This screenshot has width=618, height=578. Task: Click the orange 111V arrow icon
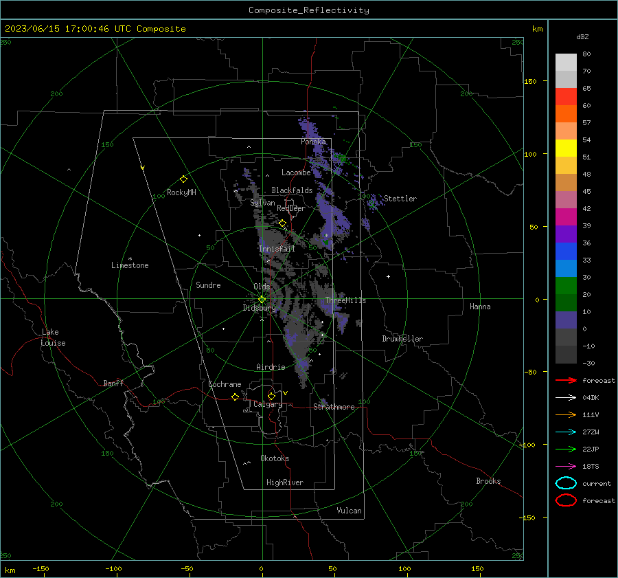pyautogui.click(x=566, y=414)
